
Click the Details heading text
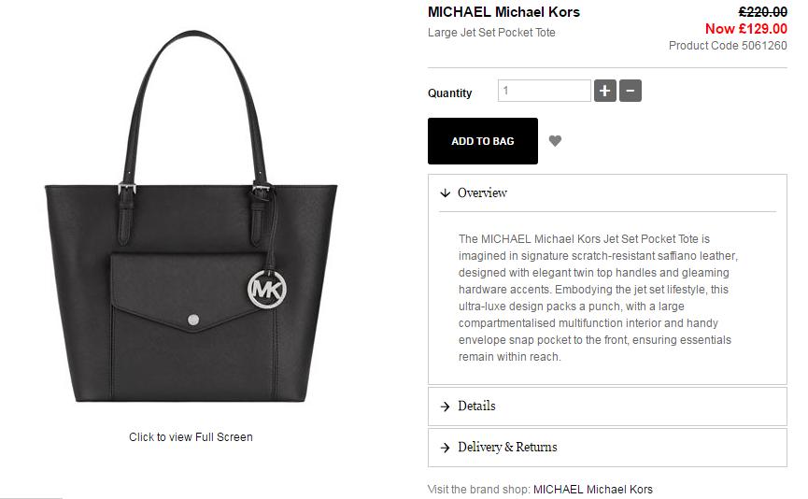(476, 406)
